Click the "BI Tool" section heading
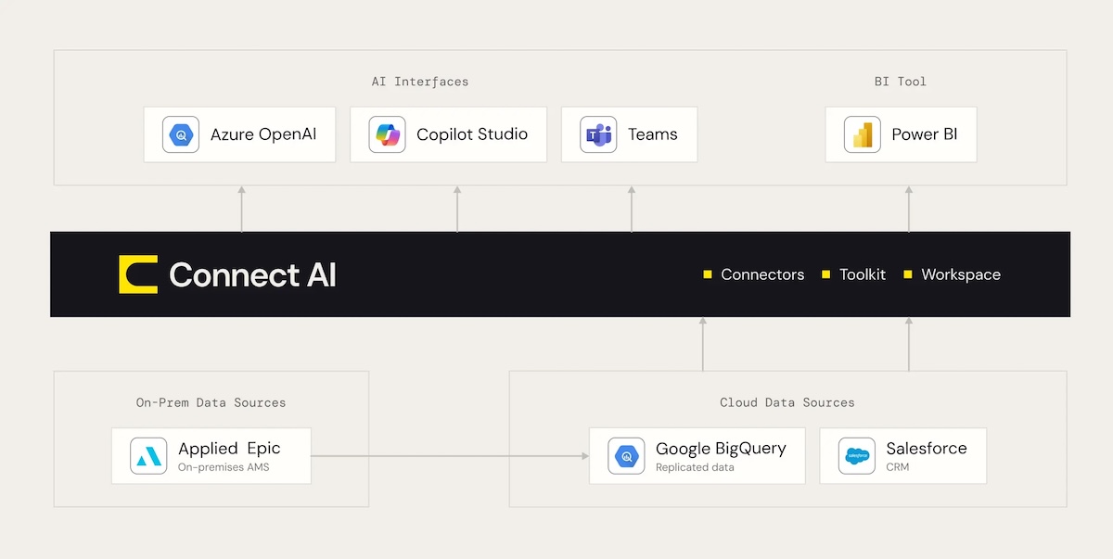 coord(901,82)
